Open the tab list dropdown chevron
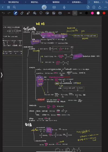Image resolution: width=108 pixels, height=152 pixels. (103, 2)
